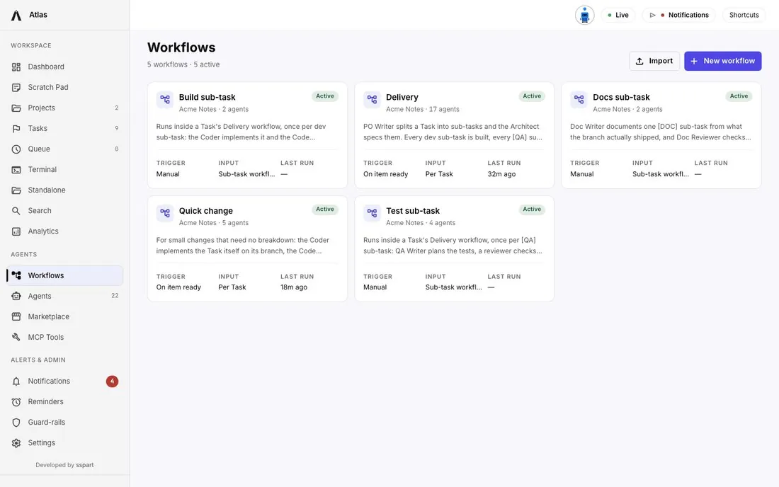Open Scratch Pad from sidebar
The image size is (779, 487).
pyautogui.click(x=64, y=87)
